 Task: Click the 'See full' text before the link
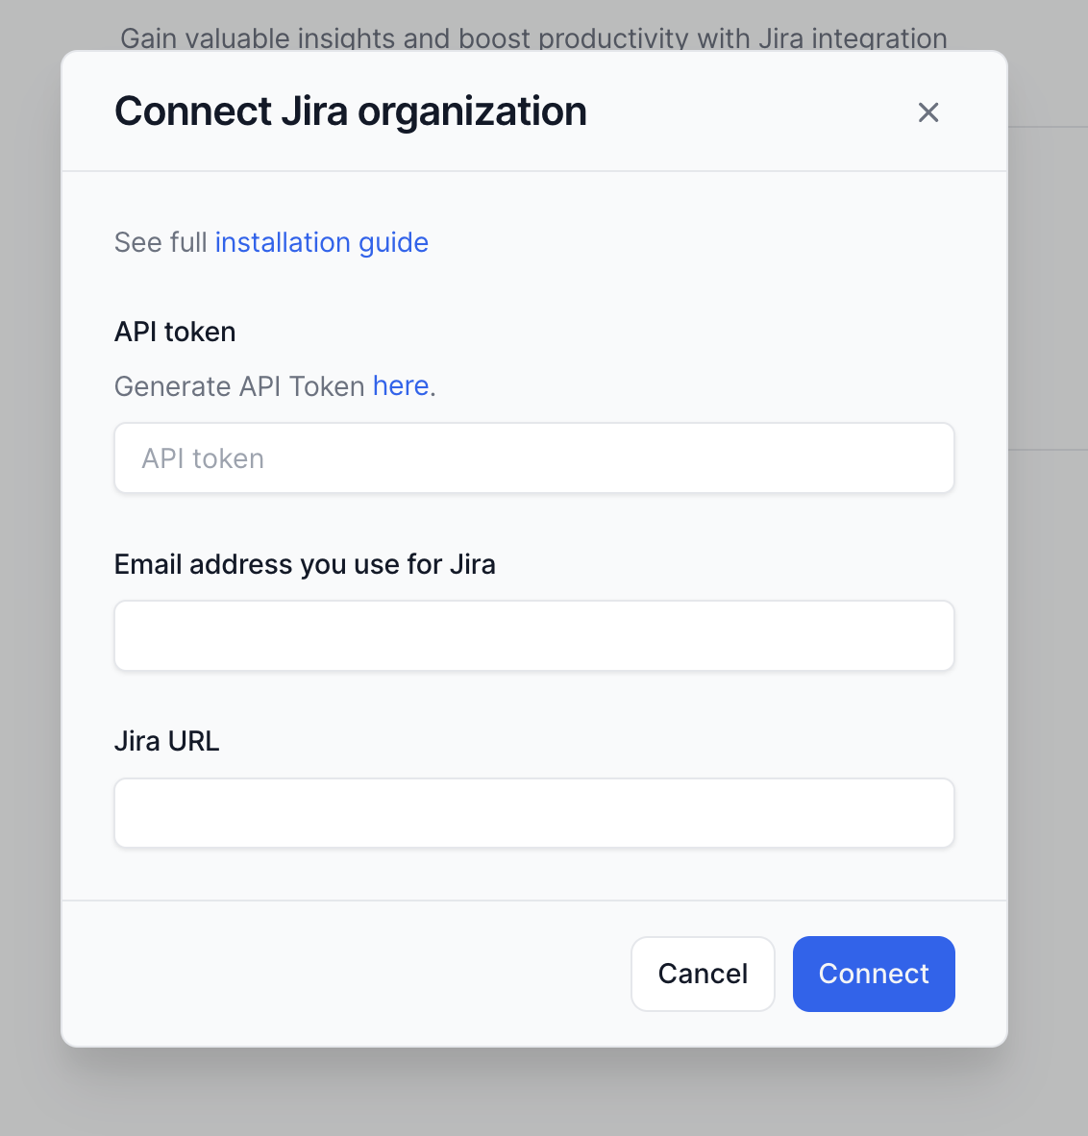click(160, 242)
